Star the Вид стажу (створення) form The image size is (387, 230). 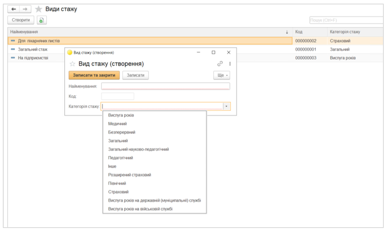point(72,64)
